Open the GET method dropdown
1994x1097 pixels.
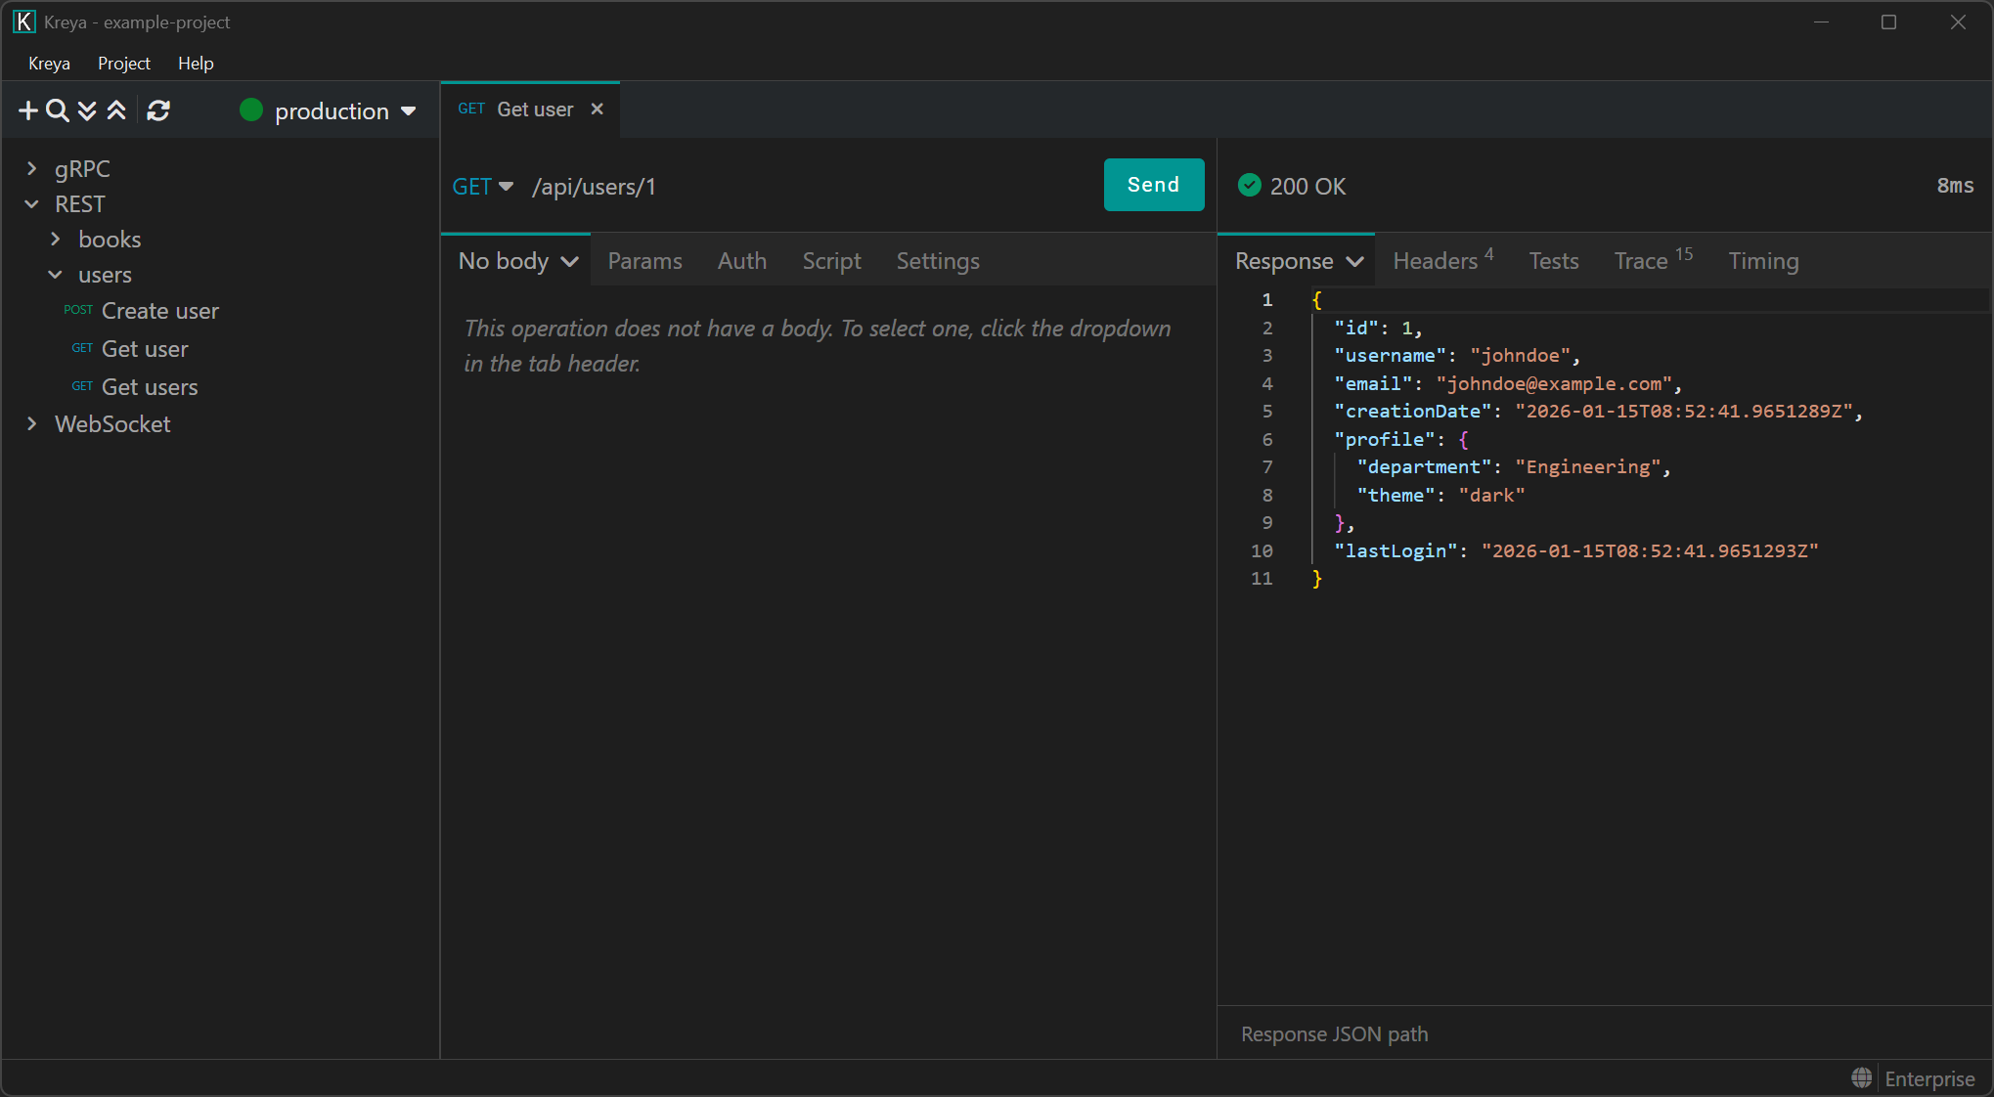pos(483,187)
